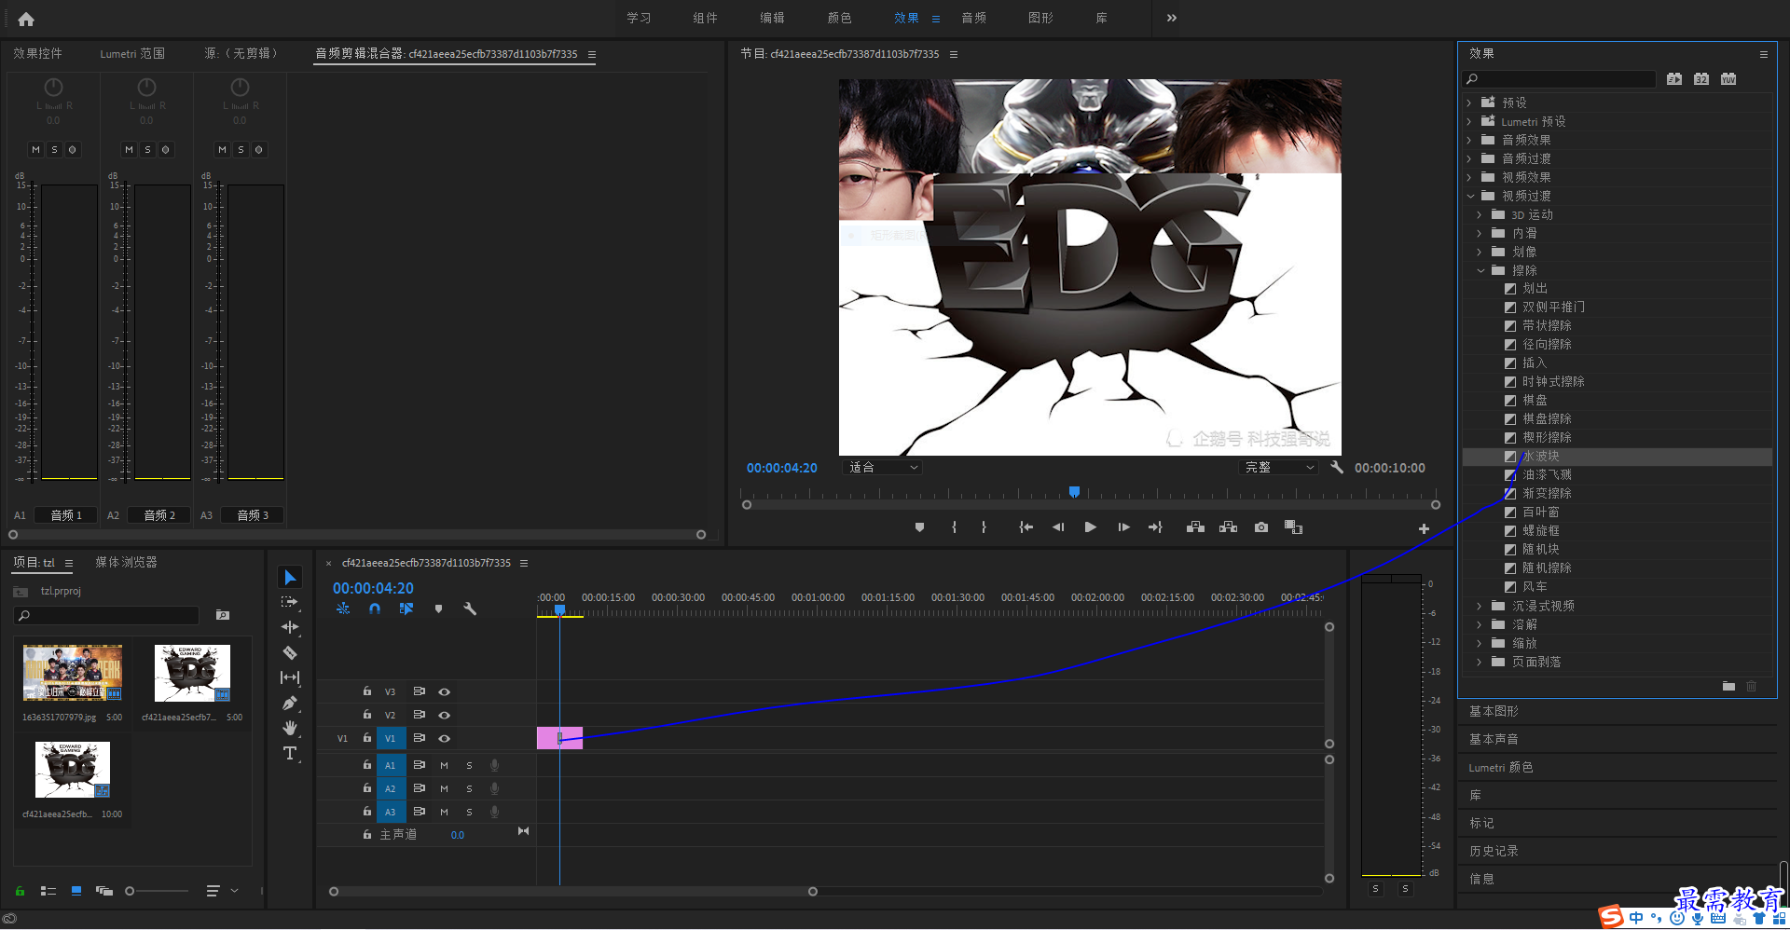1790x930 pixels.
Task: Open the timeline display settings wrench
Action: coord(470,609)
